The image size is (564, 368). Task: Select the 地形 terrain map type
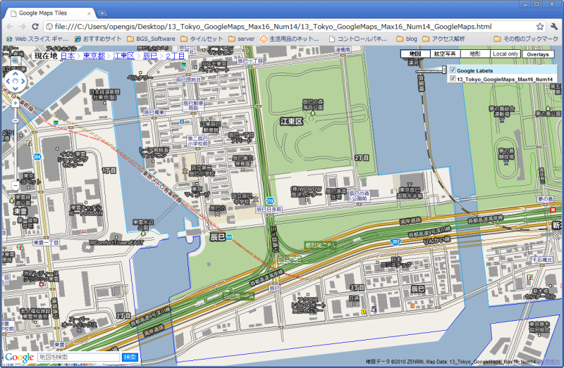click(x=474, y=54)
